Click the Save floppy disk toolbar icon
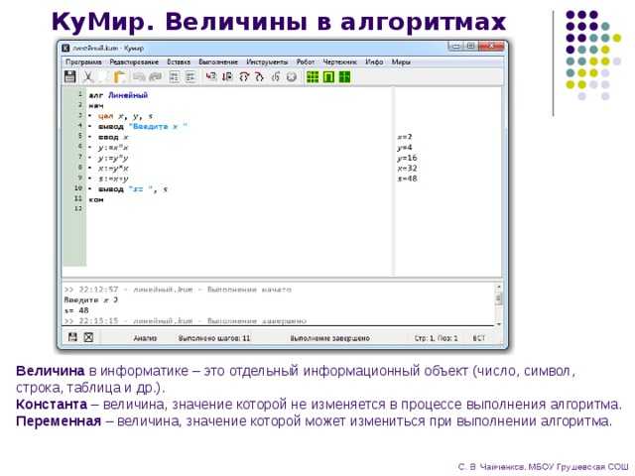This screenshot has height=476, width=635. 69,76
